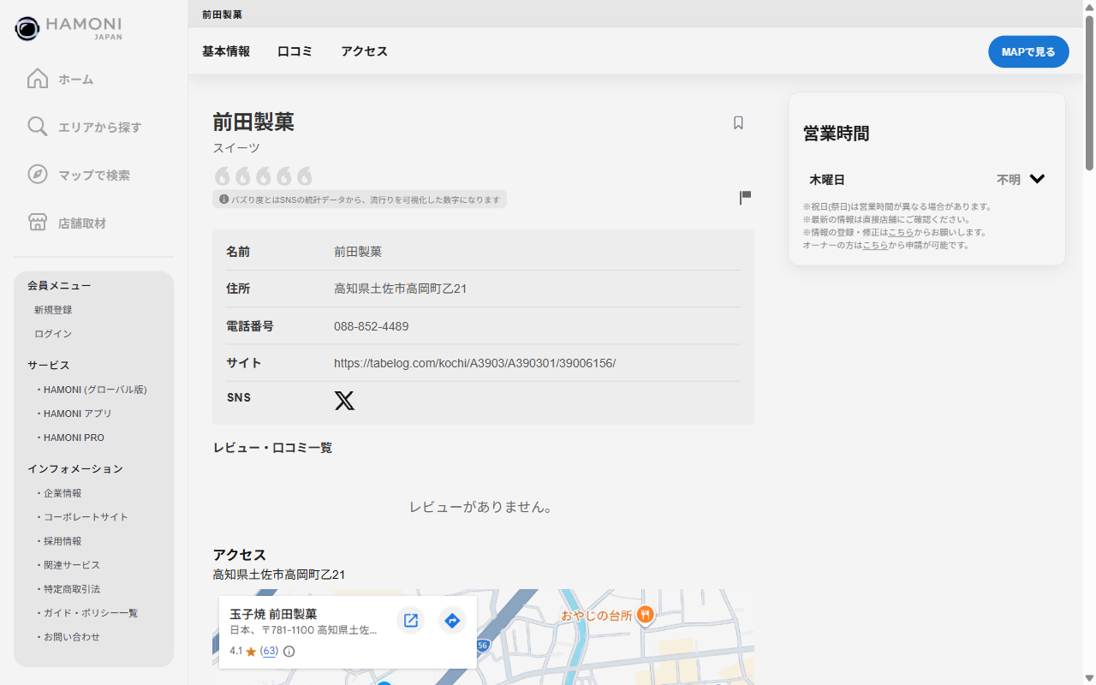
Task: Click the report flag icon
Action: coord(745,198)
